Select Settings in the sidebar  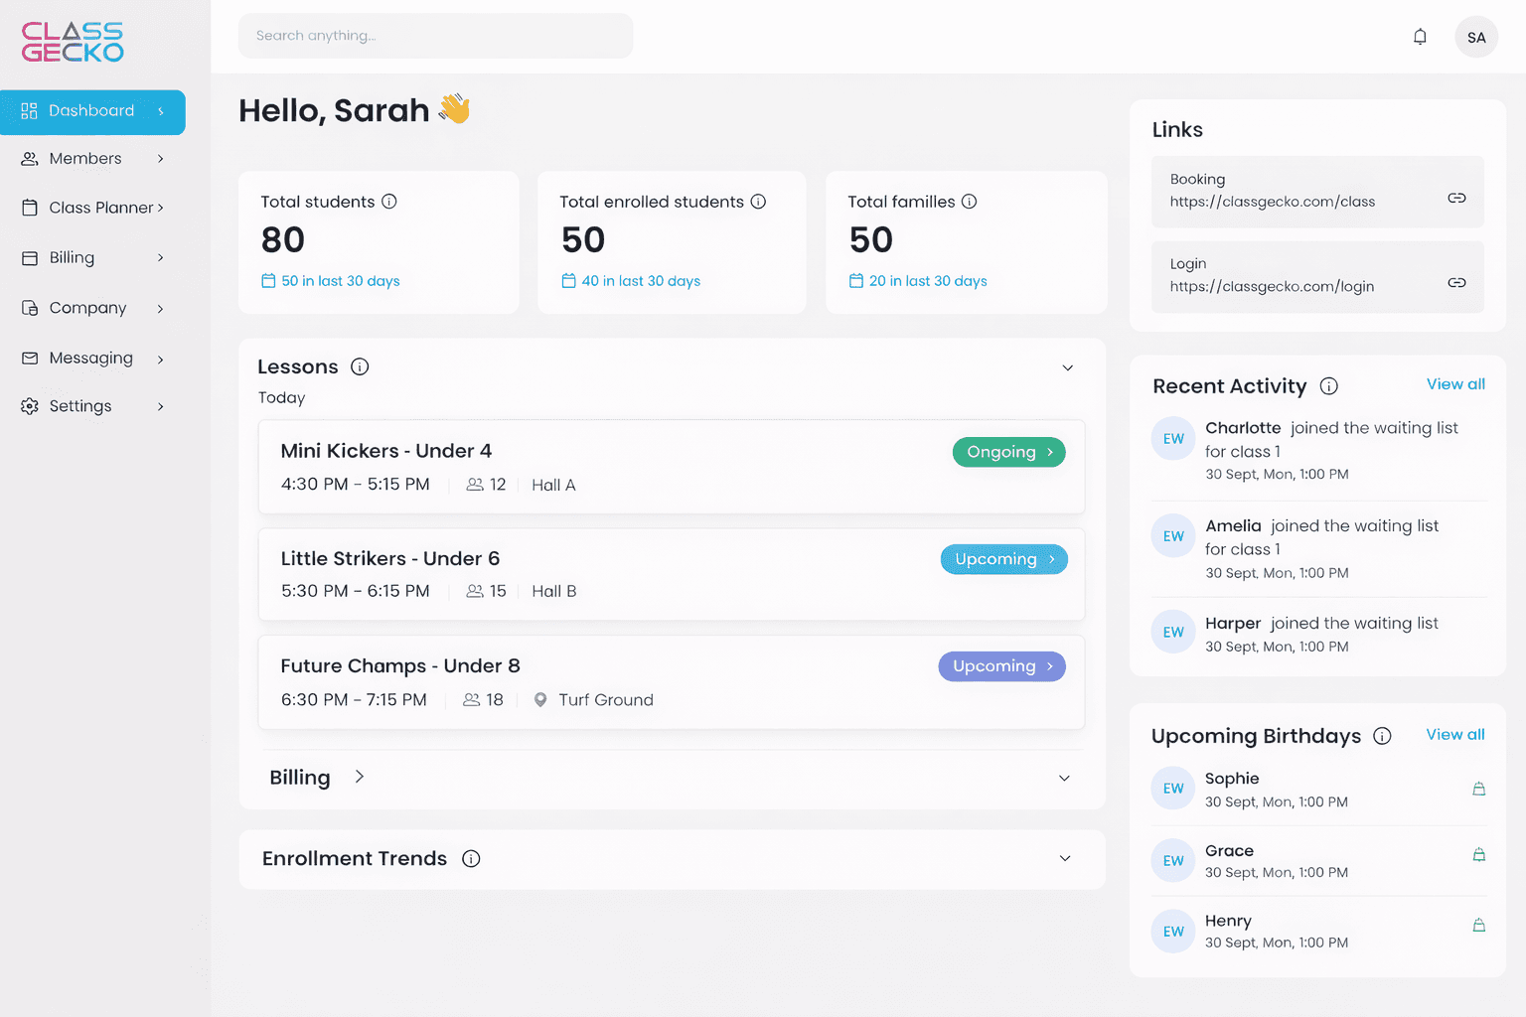79,405
